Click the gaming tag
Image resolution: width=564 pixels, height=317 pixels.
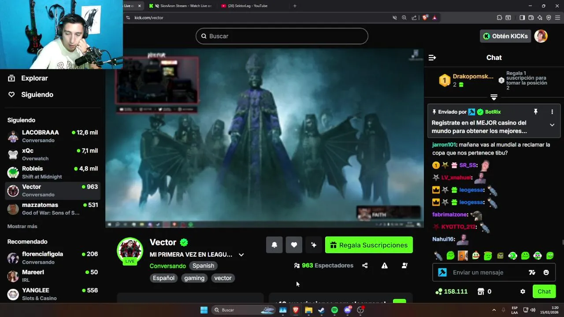194,278
